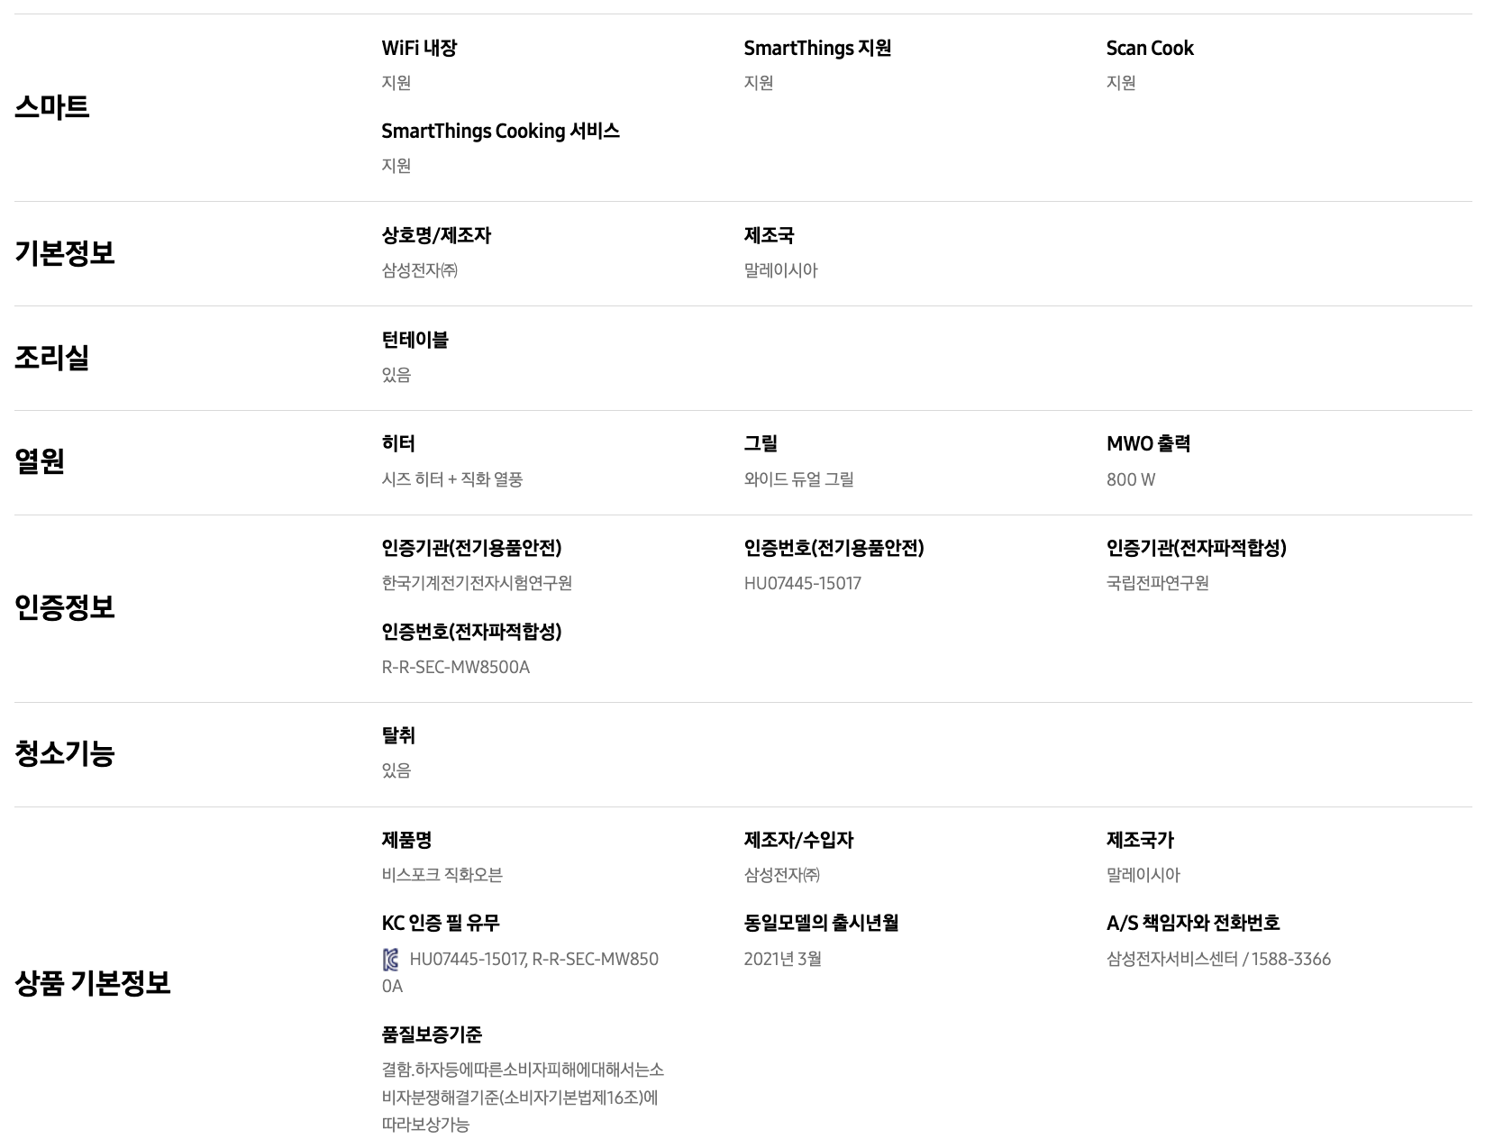Click the 상품 기본정보 section heading

(92, 983)
